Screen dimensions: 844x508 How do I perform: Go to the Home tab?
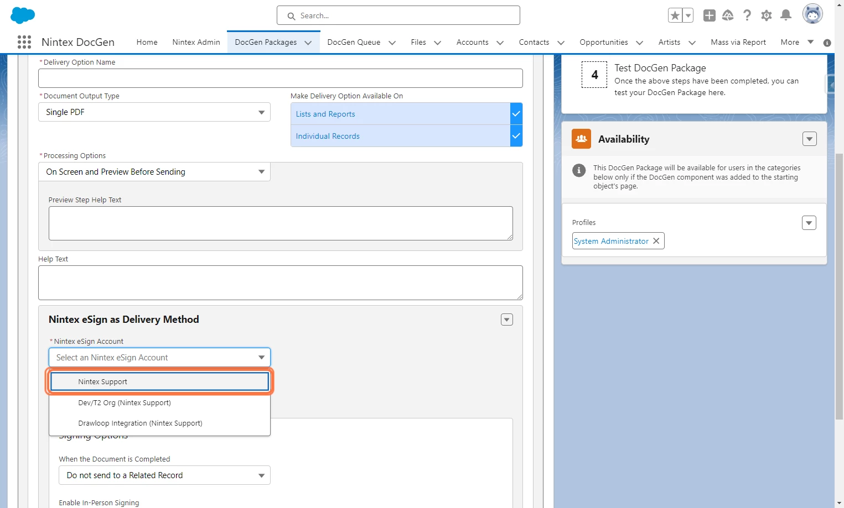click(147, 42)
